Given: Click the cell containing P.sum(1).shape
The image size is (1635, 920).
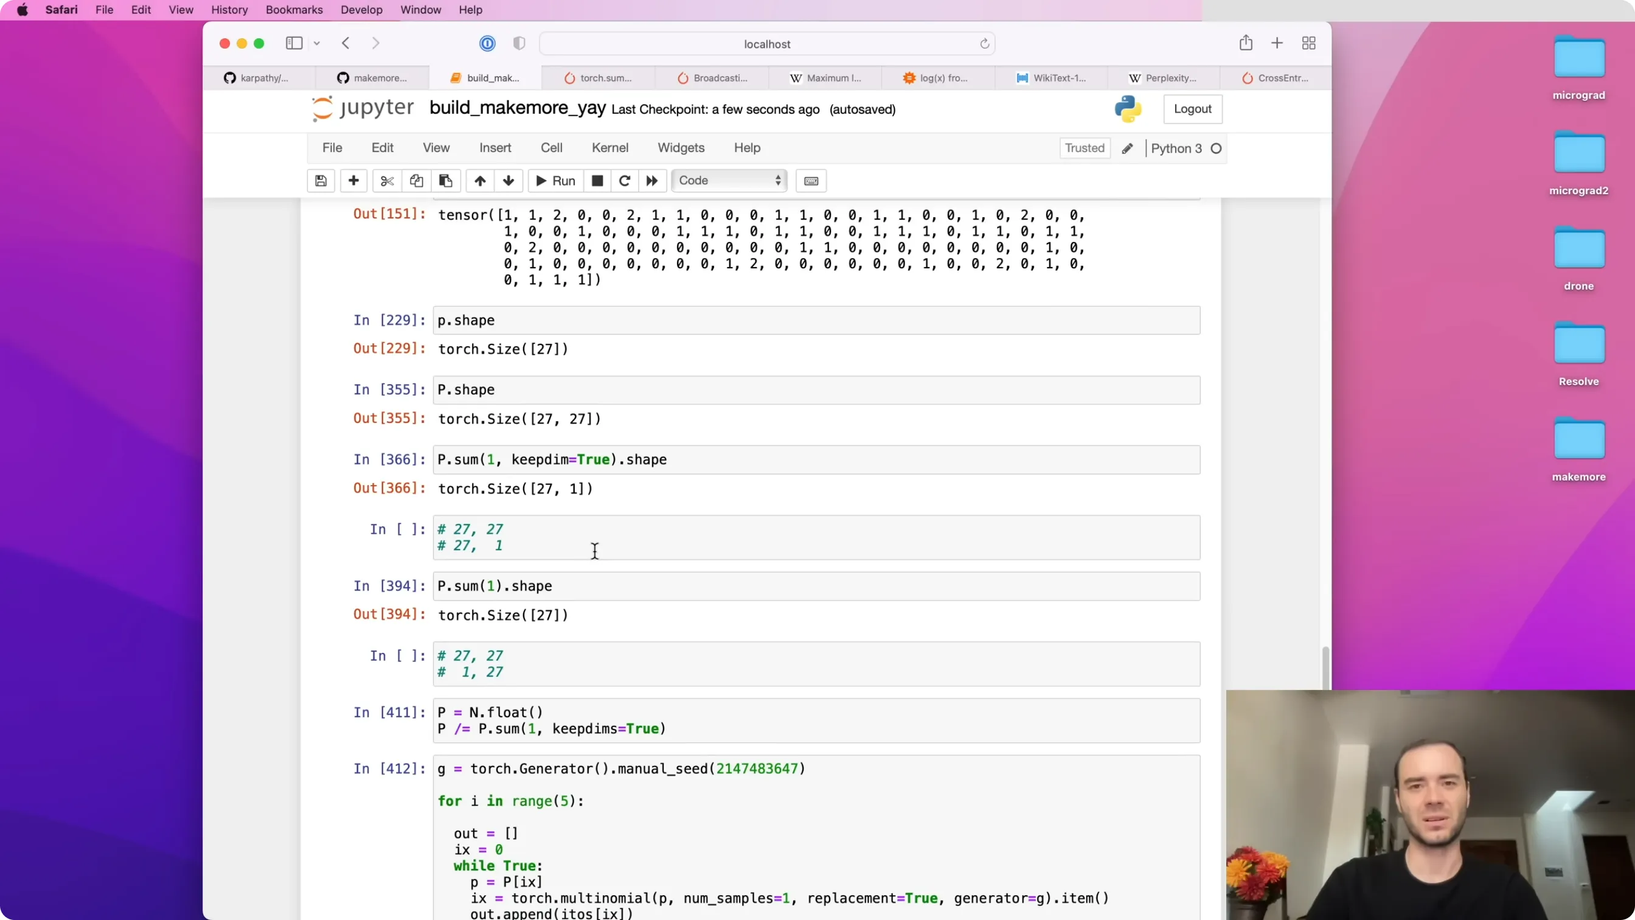Looking at the screenshot, I should [816, 586].
